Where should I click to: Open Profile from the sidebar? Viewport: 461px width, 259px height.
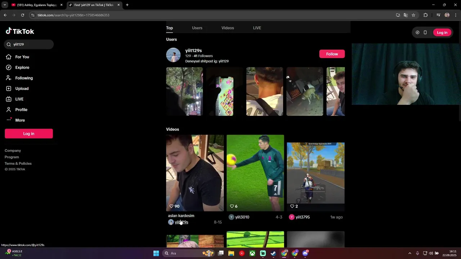tap(21, 110)
